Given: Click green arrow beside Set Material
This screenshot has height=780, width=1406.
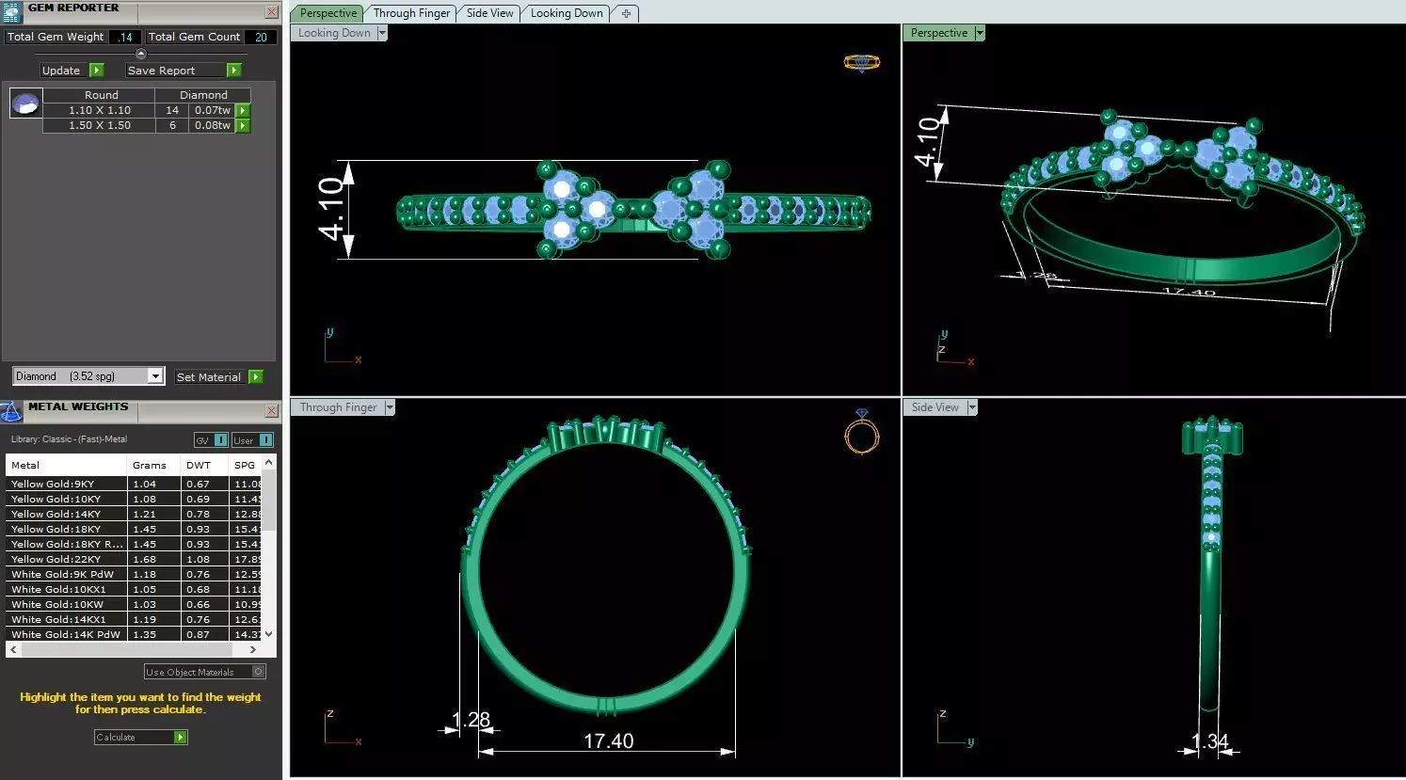Looking at the screenshot, I should (x=256, y=376).
